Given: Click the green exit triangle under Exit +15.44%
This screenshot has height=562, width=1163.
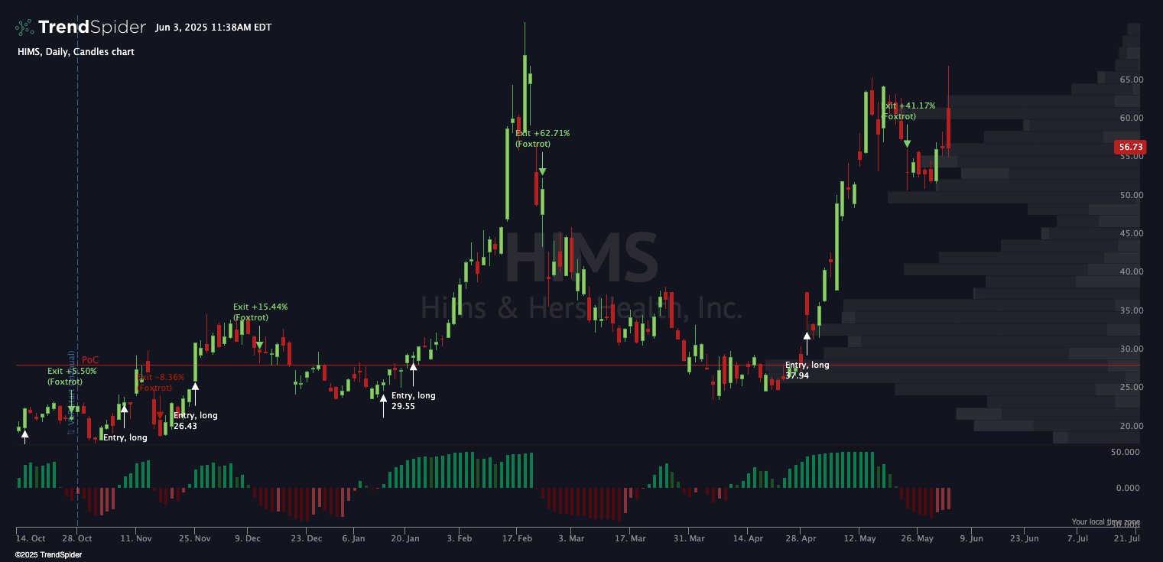Looking at the screenshot, I should coord(260,345).
